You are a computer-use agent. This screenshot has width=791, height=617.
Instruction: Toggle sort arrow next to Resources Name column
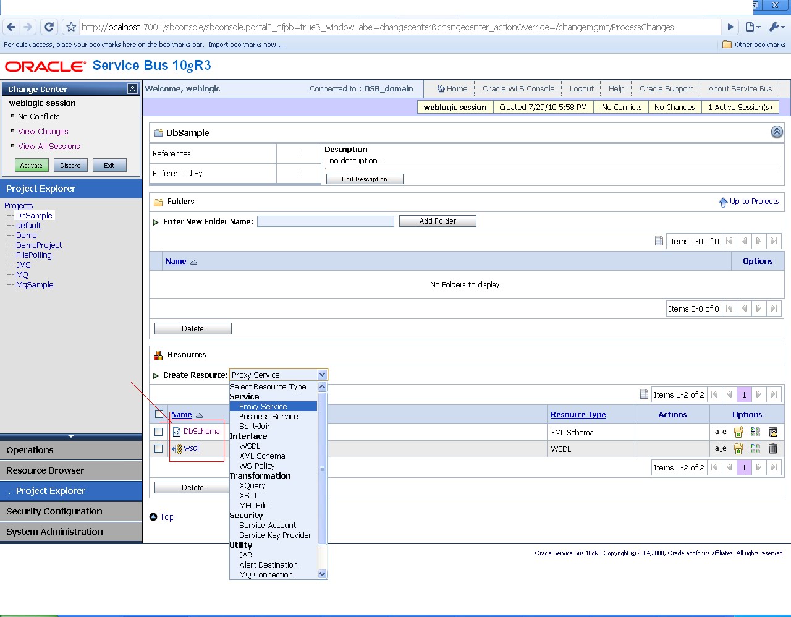pyautogui.click(x=199, y=415)
